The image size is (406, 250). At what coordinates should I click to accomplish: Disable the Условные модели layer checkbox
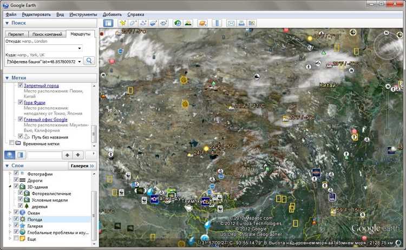click(x=20, y=199)
